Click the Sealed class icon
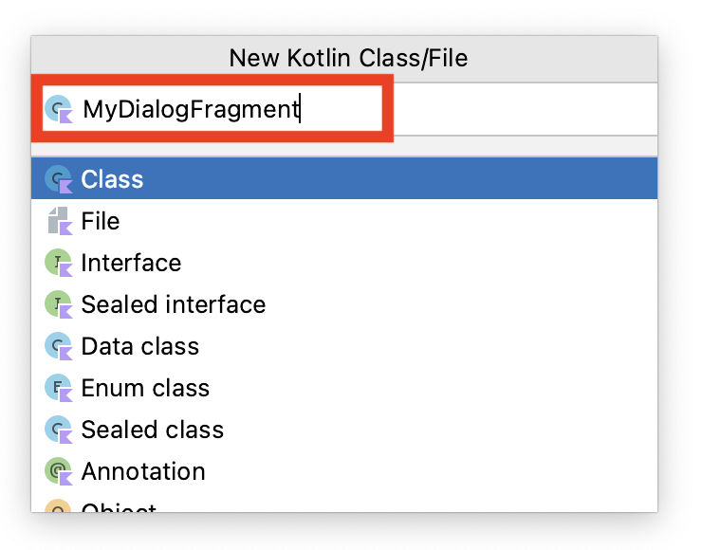Image resolution: width=702 pixels, height=550 pixels. click(x=59, y=430)
